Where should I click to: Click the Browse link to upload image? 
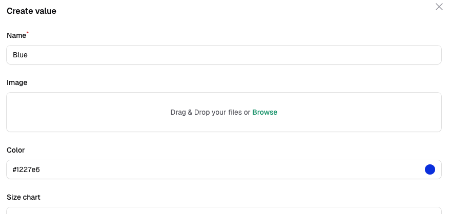[264, 112]
